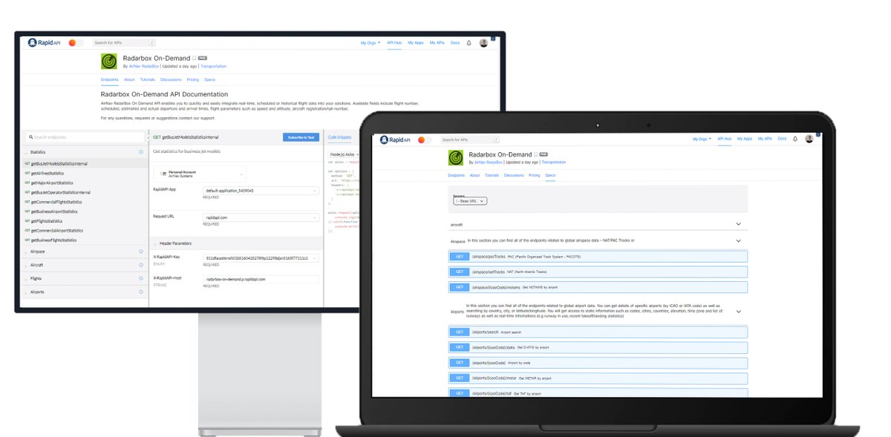Go to API Hub on the monitor navbar
The image size is (891, 437).
pos(394,43)
